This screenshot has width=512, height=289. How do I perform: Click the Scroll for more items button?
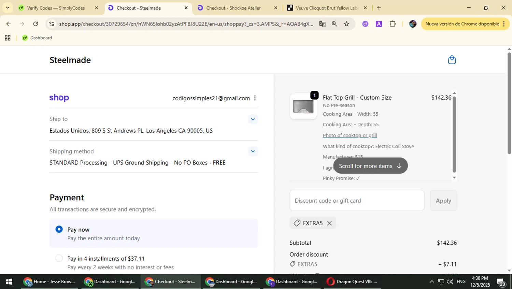click(370, 166)
